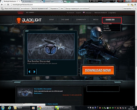The width and height of the screenshot is (137, 110).
Task: Select My Wallet from Charge Zen menu
Action: coord(106,28)
